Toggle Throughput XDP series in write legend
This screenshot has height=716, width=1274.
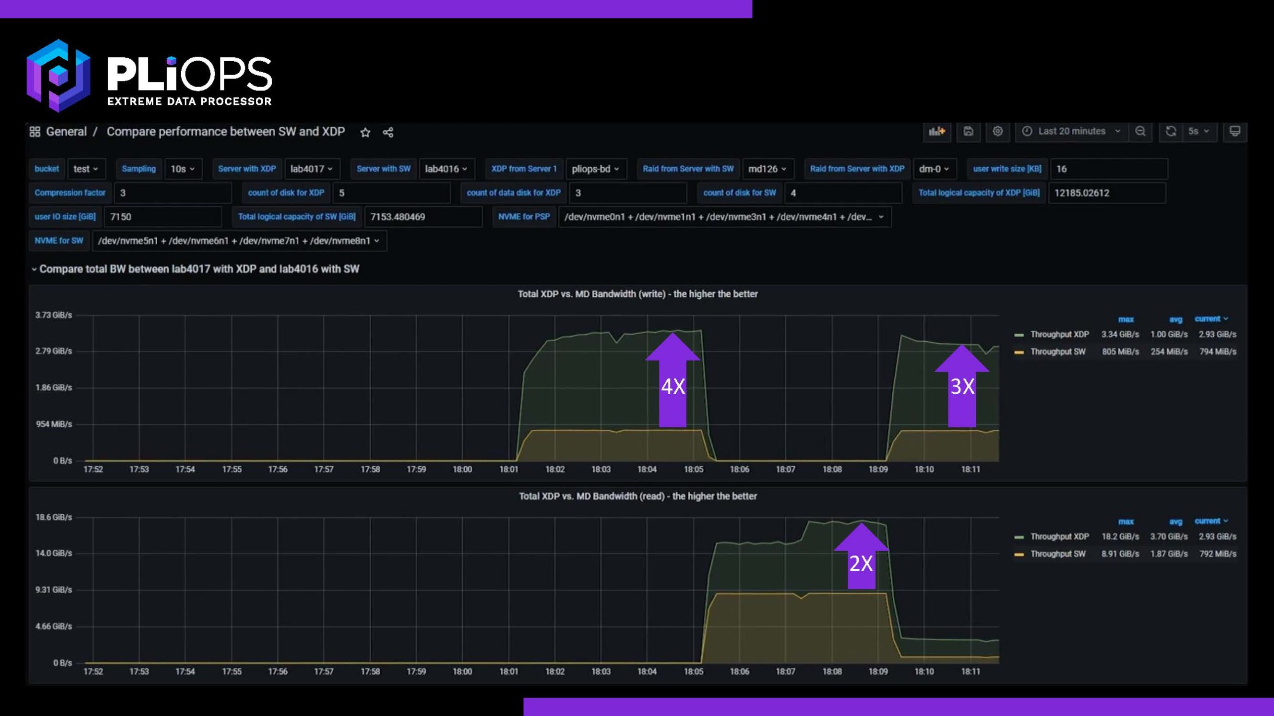tap(1059, 334)
